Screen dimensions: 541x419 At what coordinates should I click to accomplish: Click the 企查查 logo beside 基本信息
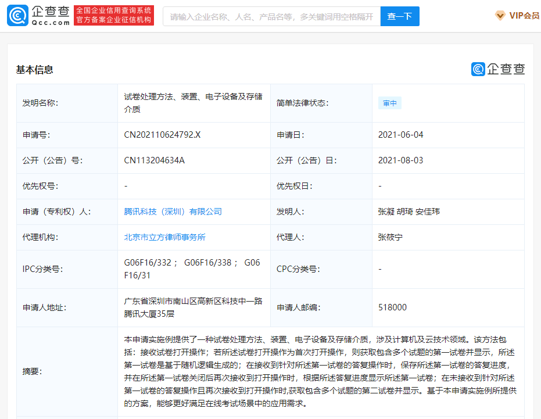(x=498, y=69)
